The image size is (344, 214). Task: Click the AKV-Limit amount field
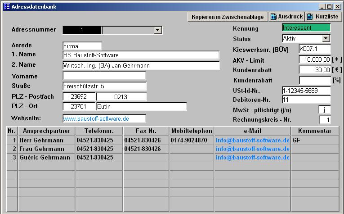tap(314, 60)
